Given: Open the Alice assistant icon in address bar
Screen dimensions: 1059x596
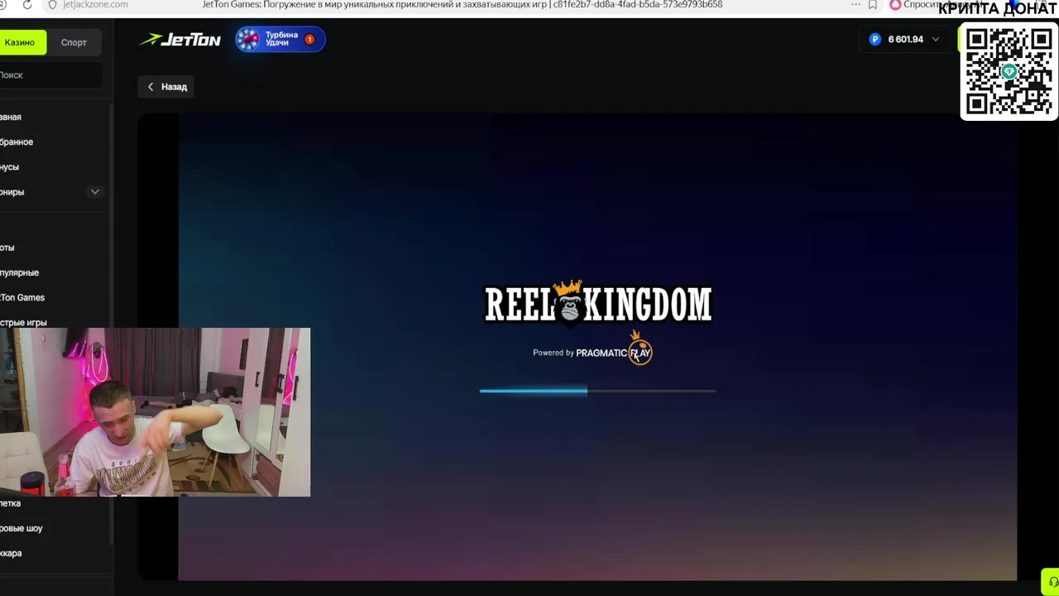Looking at the screenshot, I should (894, 4).
